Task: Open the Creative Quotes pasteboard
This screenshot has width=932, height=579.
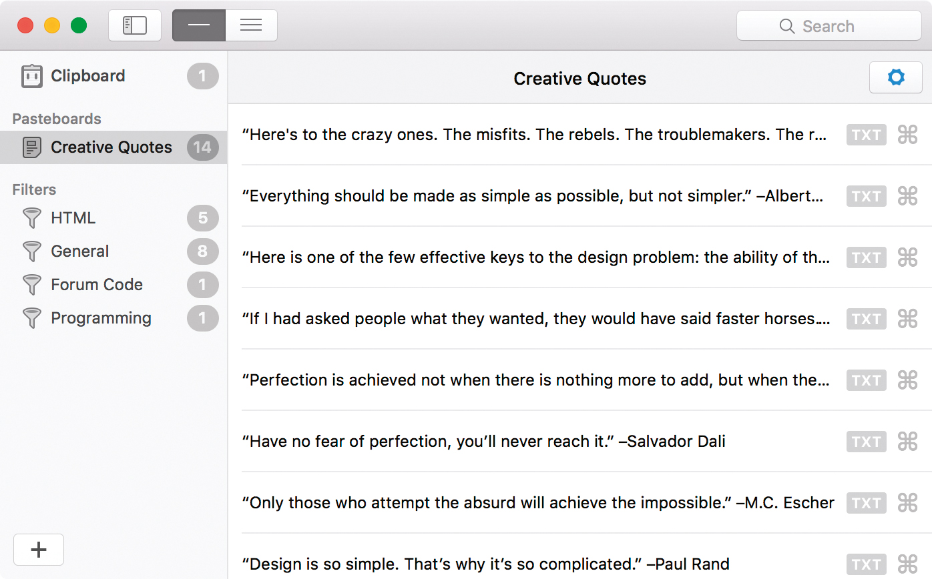Action: coord(111,147)
